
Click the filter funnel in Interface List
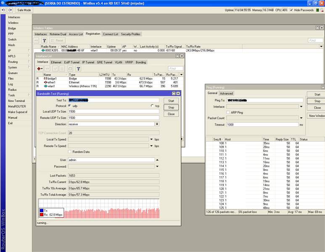click(x=78, y=68)
